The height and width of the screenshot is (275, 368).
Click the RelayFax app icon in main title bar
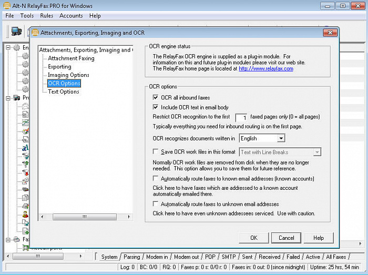pos(7,6)
